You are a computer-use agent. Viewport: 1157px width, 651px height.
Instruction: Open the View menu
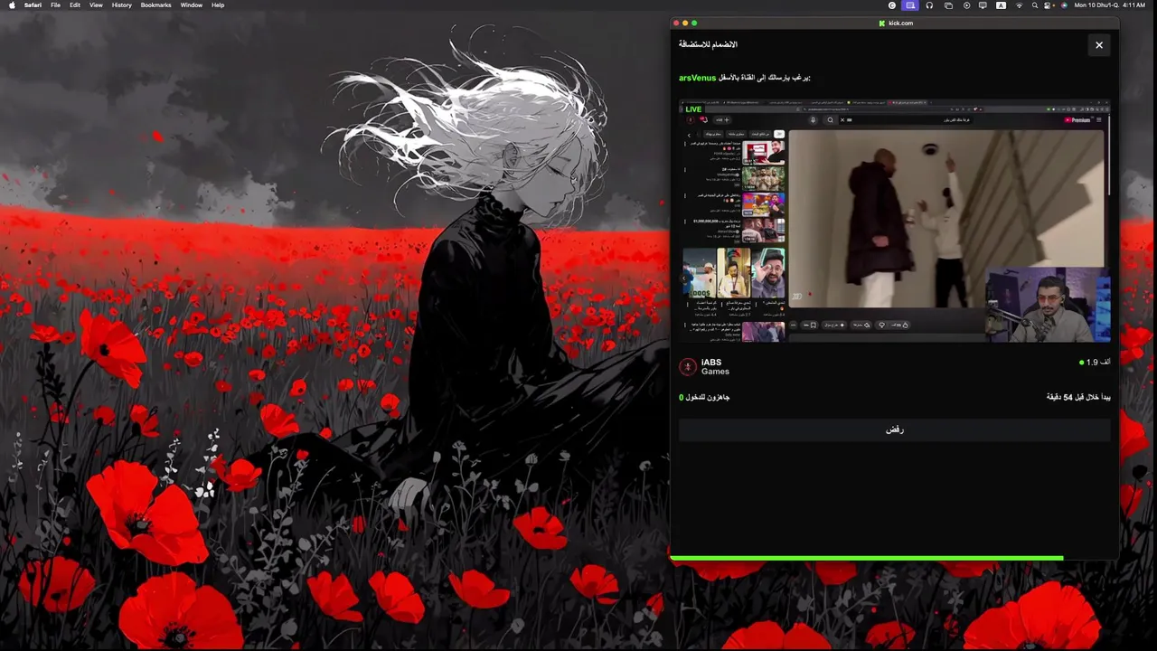coord(96,5)
